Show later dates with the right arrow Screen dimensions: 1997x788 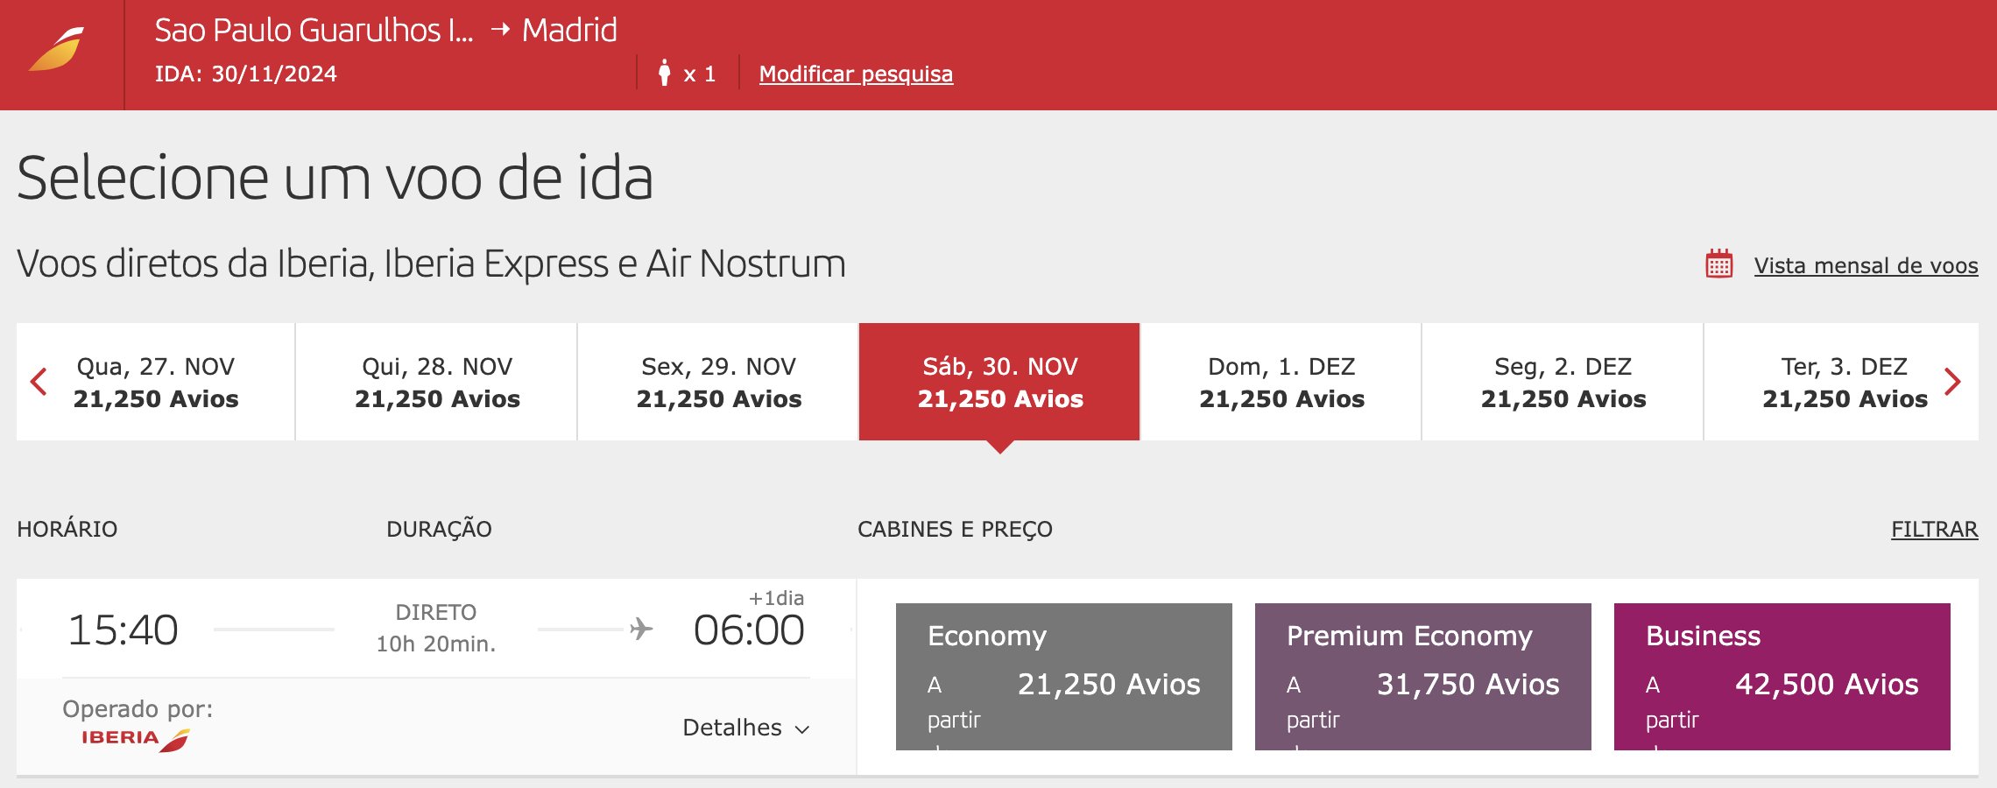point(1952,382)
